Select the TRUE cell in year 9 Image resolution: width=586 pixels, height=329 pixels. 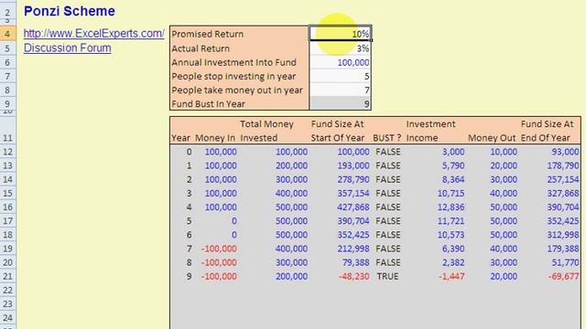coord(387,276)
